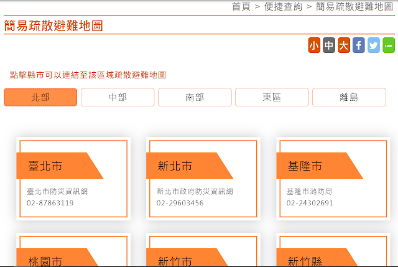Share page on Twitter

[374, 45]
